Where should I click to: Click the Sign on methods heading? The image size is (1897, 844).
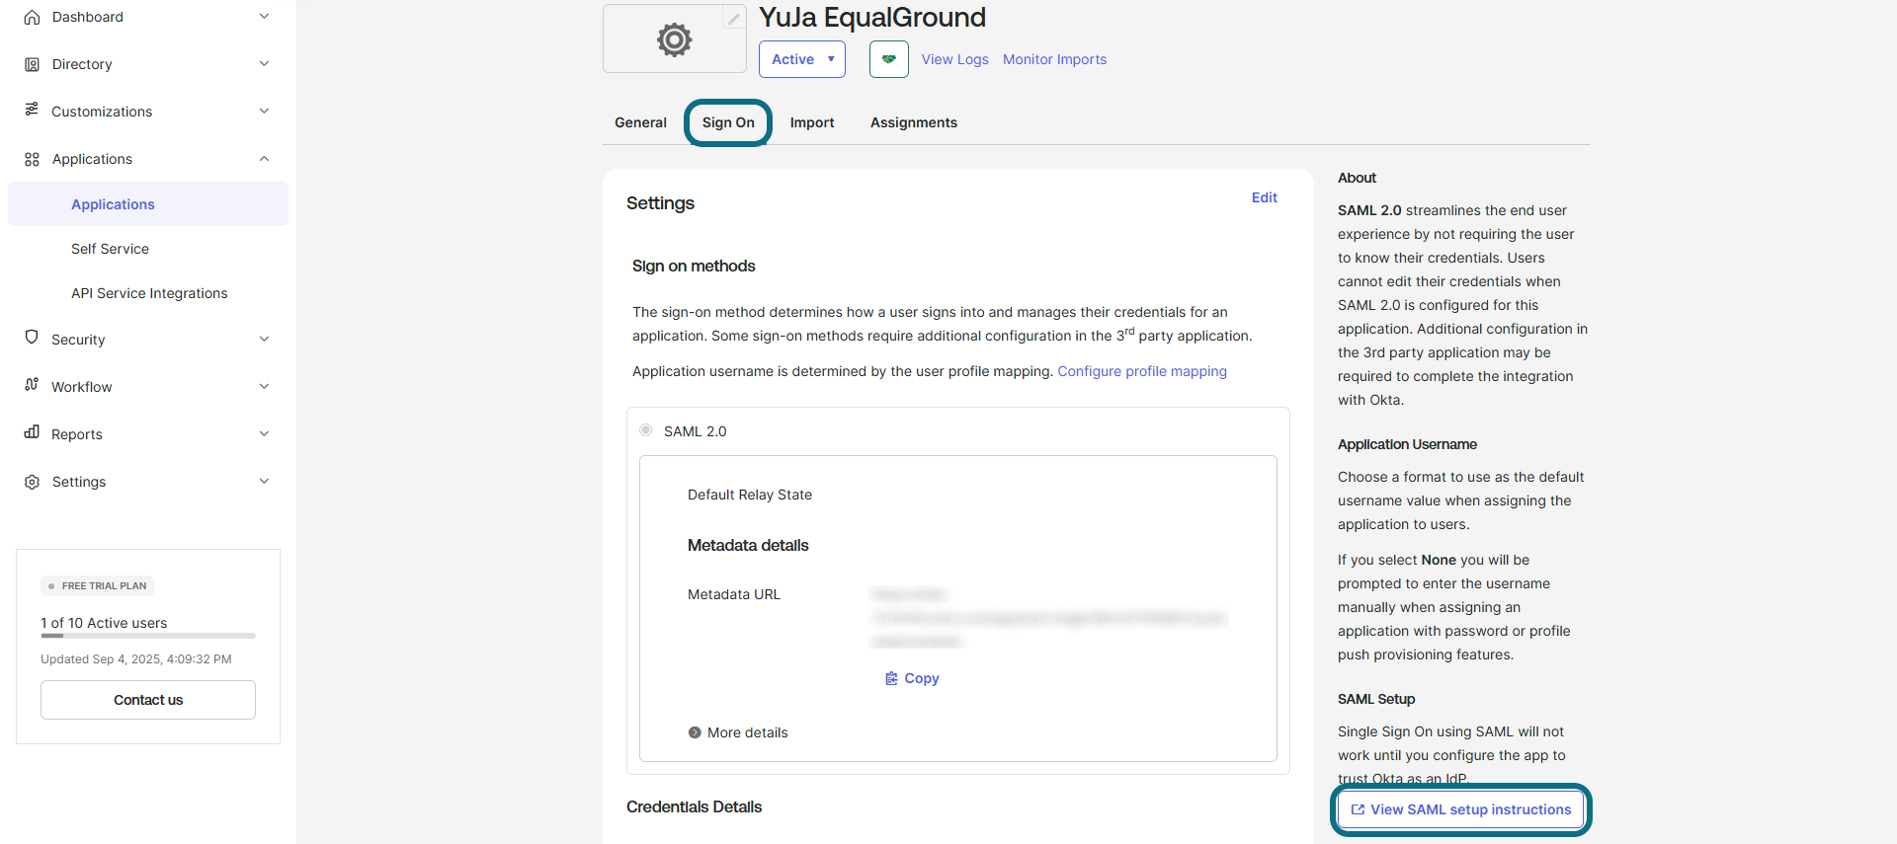coord(694,266)
